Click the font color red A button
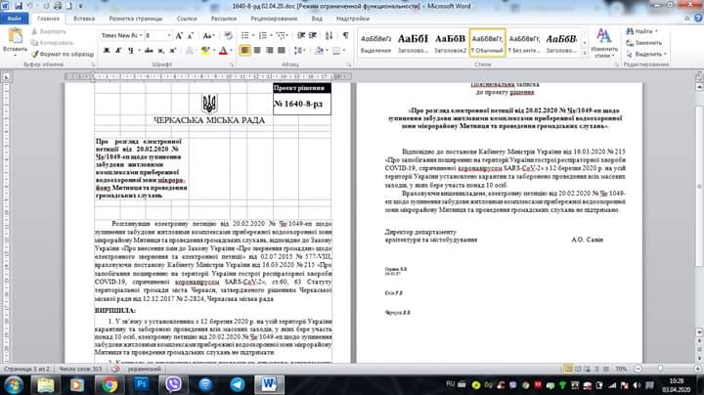This screenshot has height=395, width=704. click(x=223, y=50)
